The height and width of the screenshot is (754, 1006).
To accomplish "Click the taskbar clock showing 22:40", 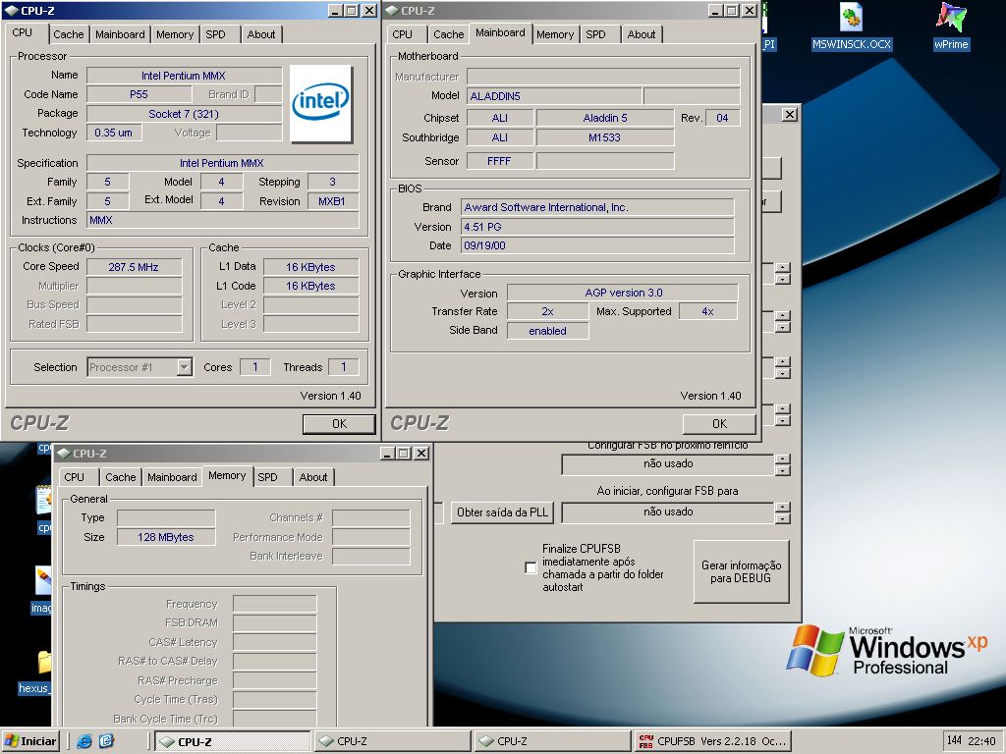I will [981, 741].
